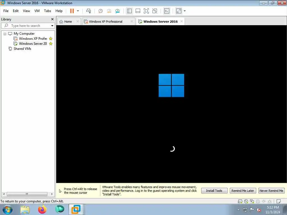Click the VMware Workstation taskbar button
Viewport: 287px width, 215px height.
point(76,209)
